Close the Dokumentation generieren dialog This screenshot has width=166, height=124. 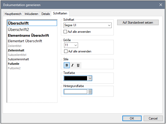(x=161, y=4)
